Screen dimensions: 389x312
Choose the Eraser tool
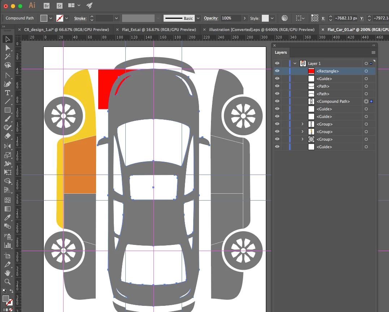[7, 137]
